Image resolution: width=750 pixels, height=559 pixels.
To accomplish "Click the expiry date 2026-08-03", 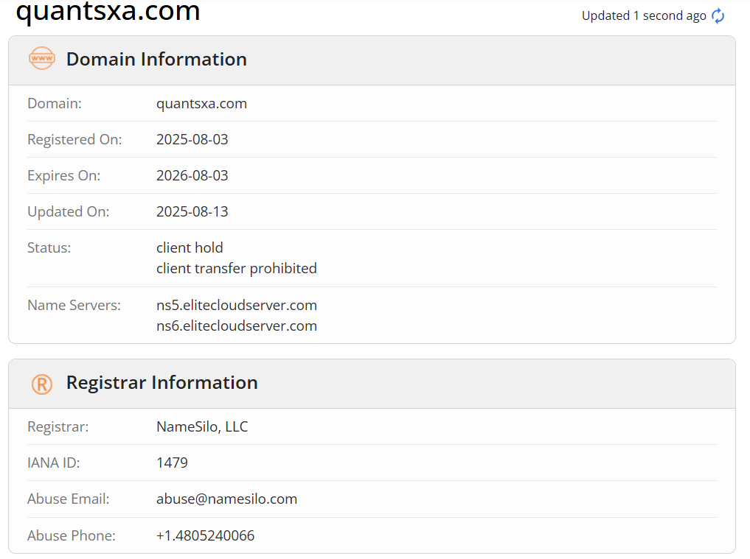I will (192, 176).
